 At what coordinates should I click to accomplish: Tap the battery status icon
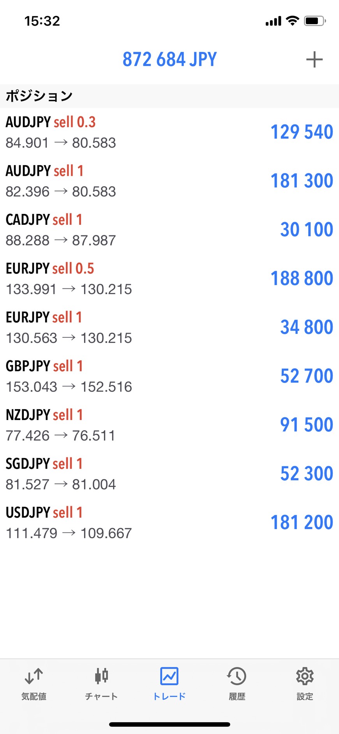pos(315,21)
